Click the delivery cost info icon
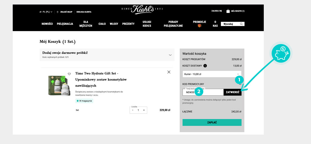This screenshot has width=311, height=144. coord(205,66)
